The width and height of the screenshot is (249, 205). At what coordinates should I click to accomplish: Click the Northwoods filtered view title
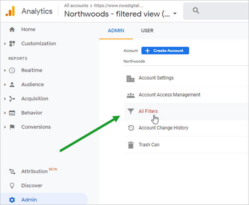[117, 14]
